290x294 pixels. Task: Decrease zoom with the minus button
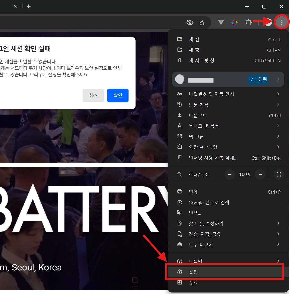coord(230,174)
